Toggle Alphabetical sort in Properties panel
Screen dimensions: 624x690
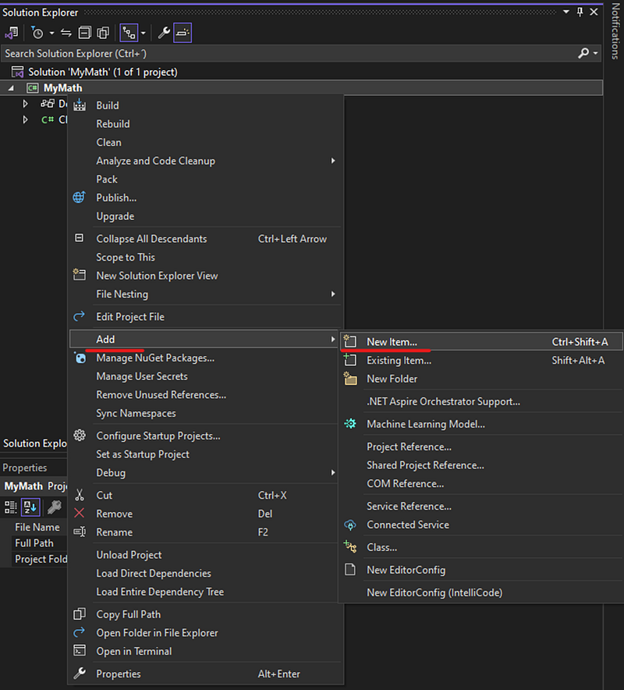[30, 507]
